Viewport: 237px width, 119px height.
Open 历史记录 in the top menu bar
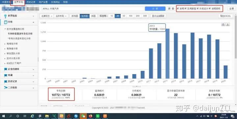(31, 2)
